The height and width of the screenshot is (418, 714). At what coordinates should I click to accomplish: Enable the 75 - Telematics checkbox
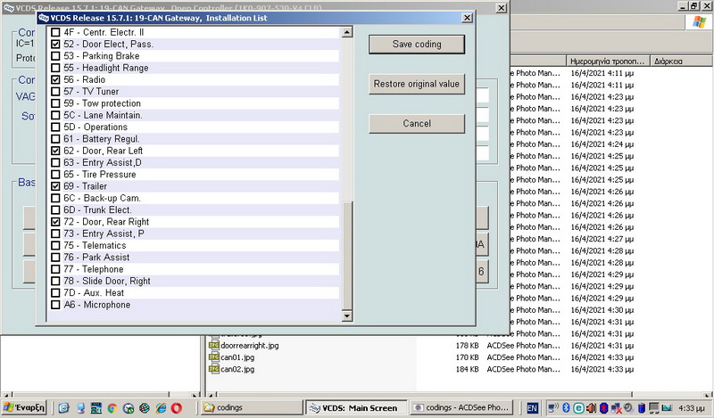coord(55,245)
